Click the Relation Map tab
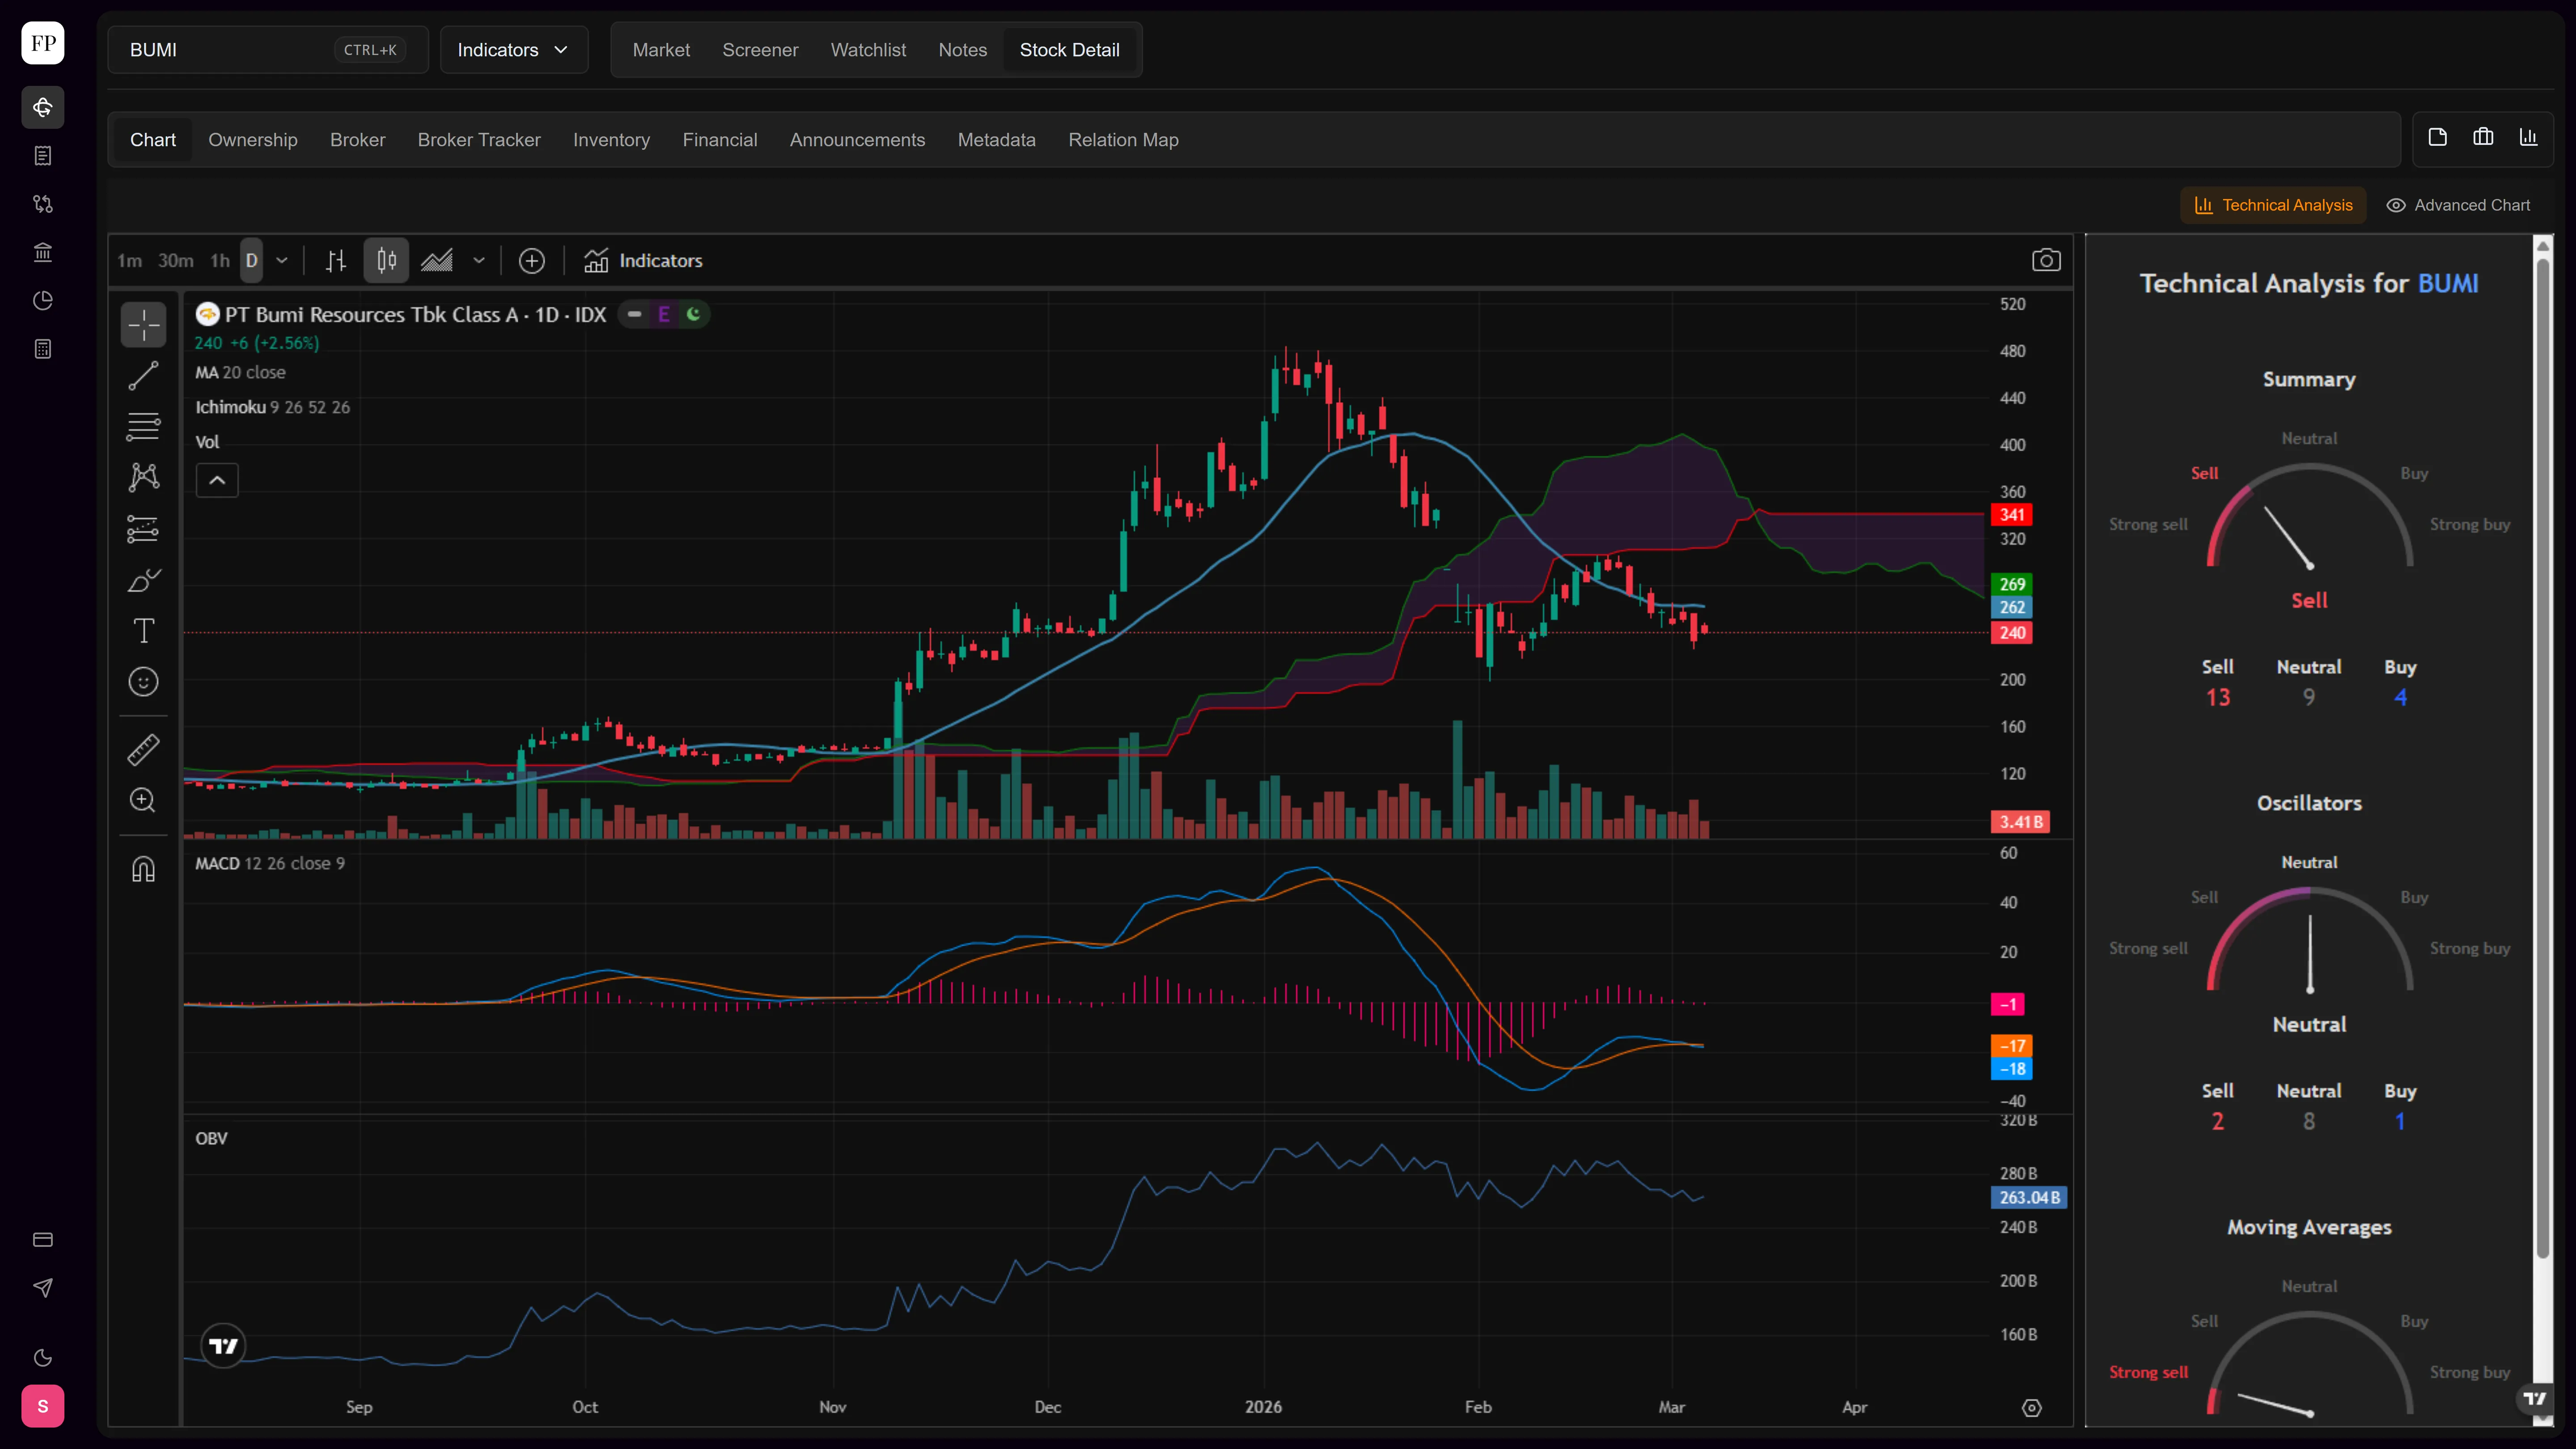2576x1449 pixels. tap(1123, 140)
